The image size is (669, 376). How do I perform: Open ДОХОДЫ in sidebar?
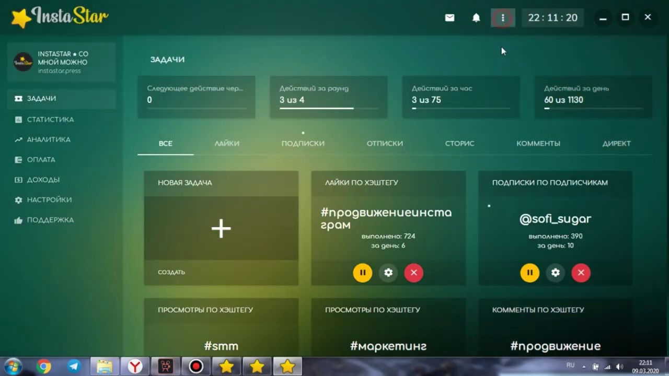[x=62, y=180]
